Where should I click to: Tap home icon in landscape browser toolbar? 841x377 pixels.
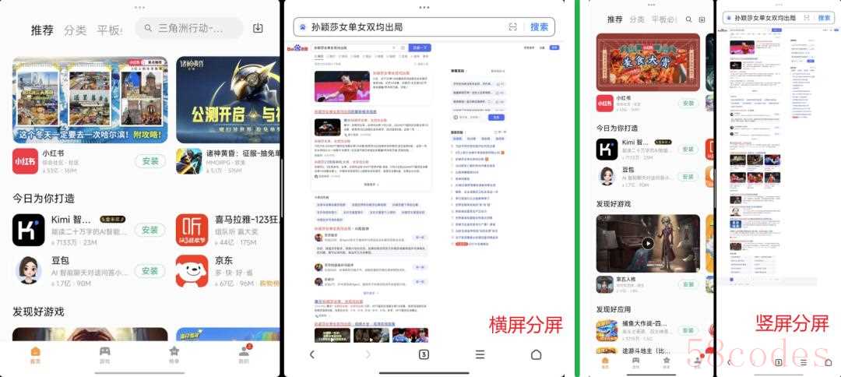pos(536,354)
